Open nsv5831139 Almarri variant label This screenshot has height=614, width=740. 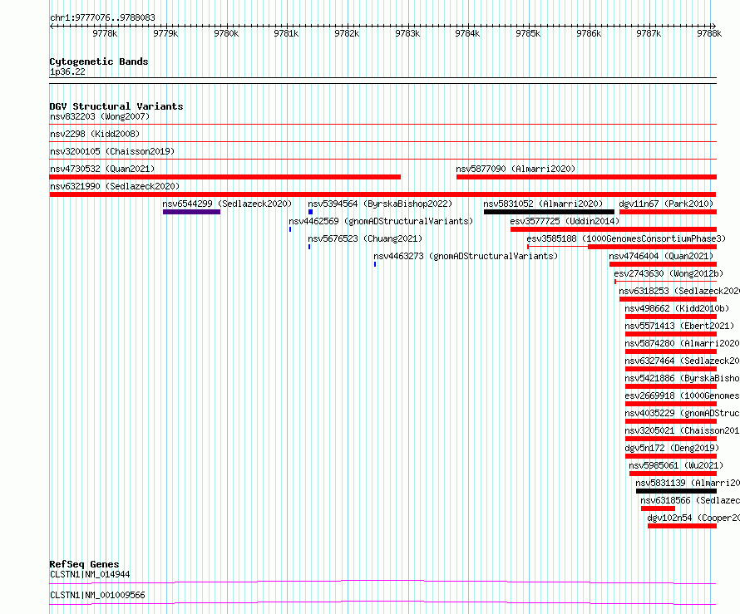(688, 483)
